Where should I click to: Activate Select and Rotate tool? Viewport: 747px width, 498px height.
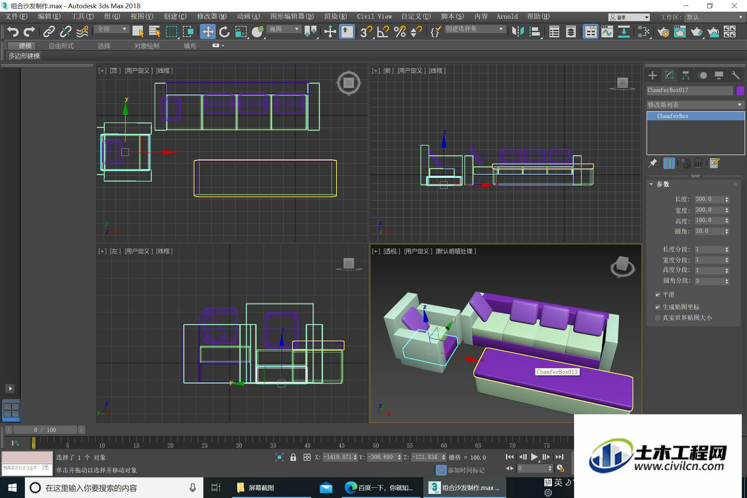(224, 32)
